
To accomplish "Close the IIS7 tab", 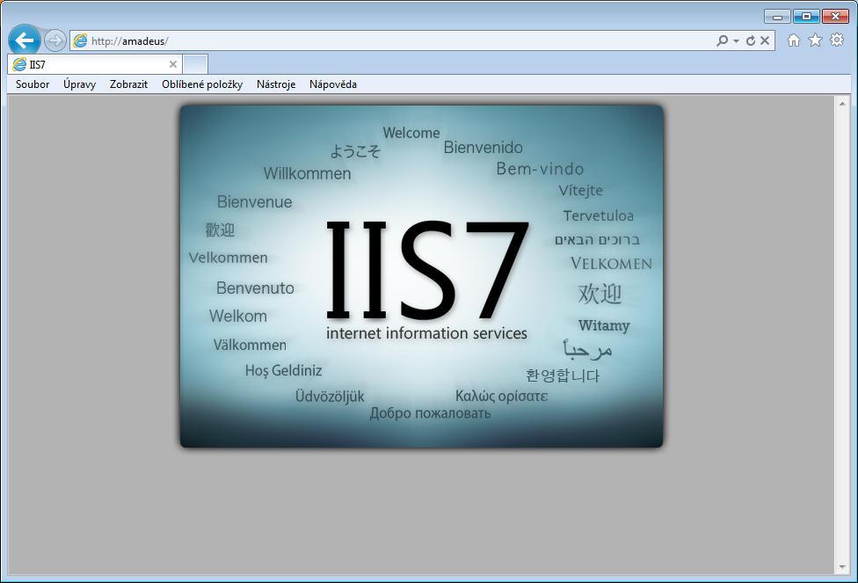I will [x=173, y=64].
